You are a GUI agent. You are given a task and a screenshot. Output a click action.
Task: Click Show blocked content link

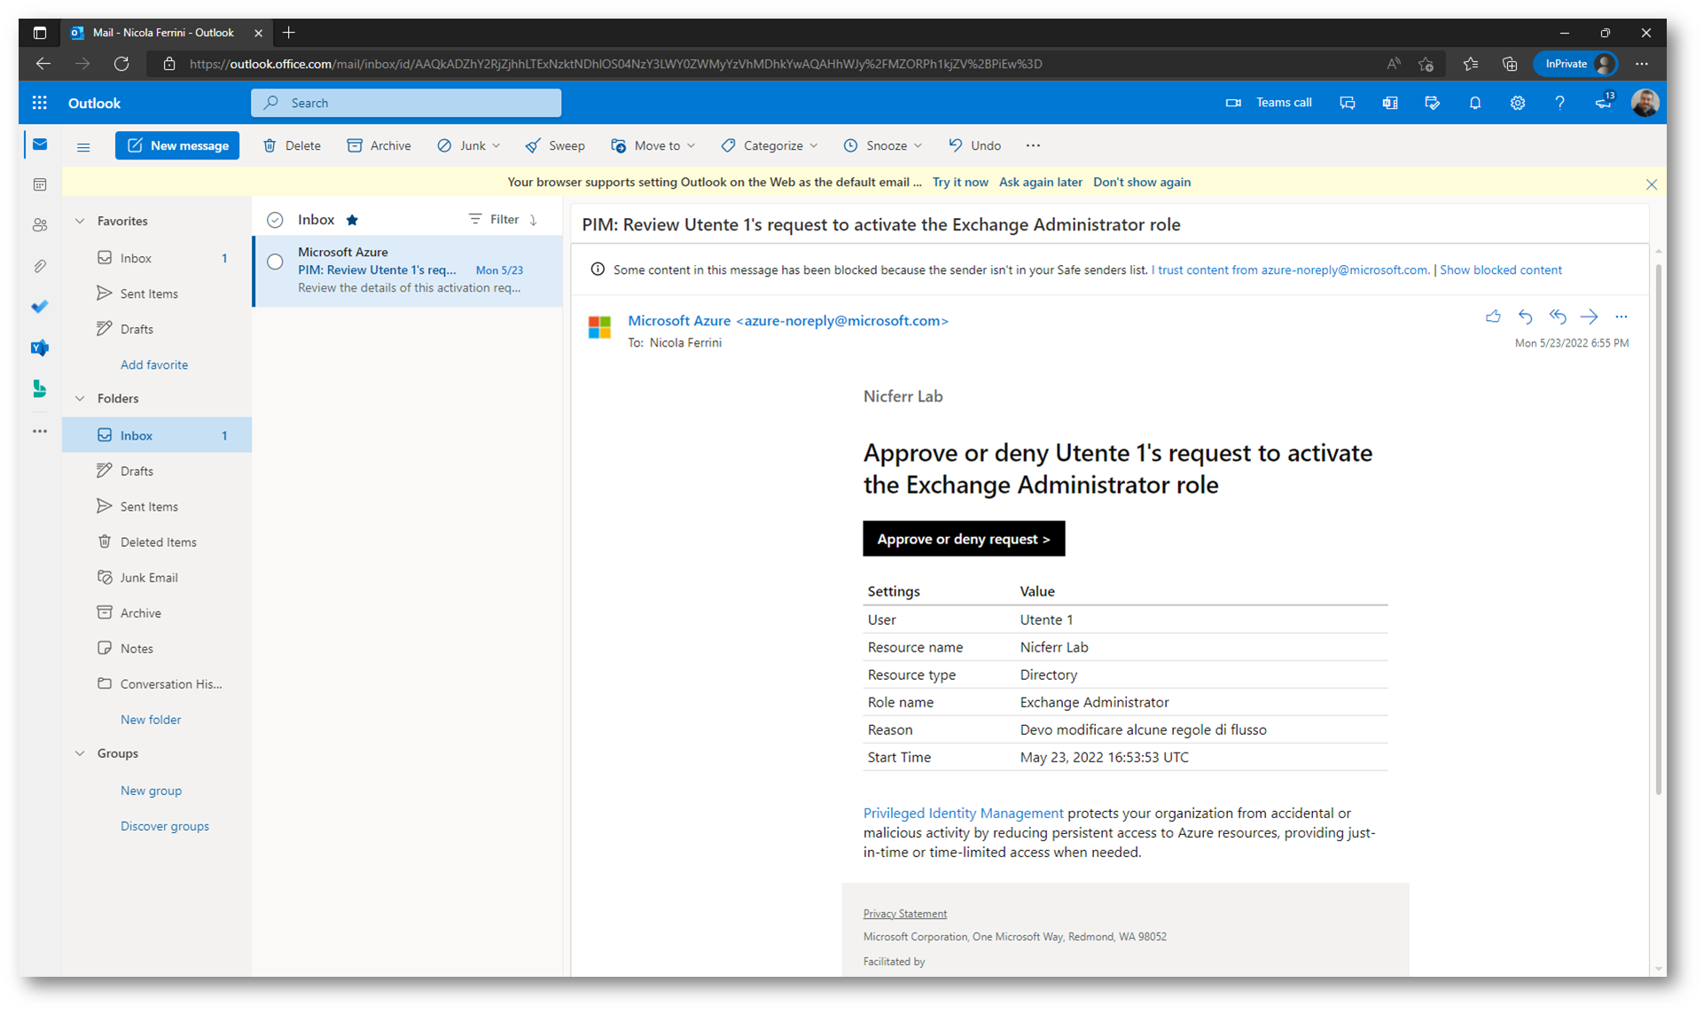point(1500,269)
